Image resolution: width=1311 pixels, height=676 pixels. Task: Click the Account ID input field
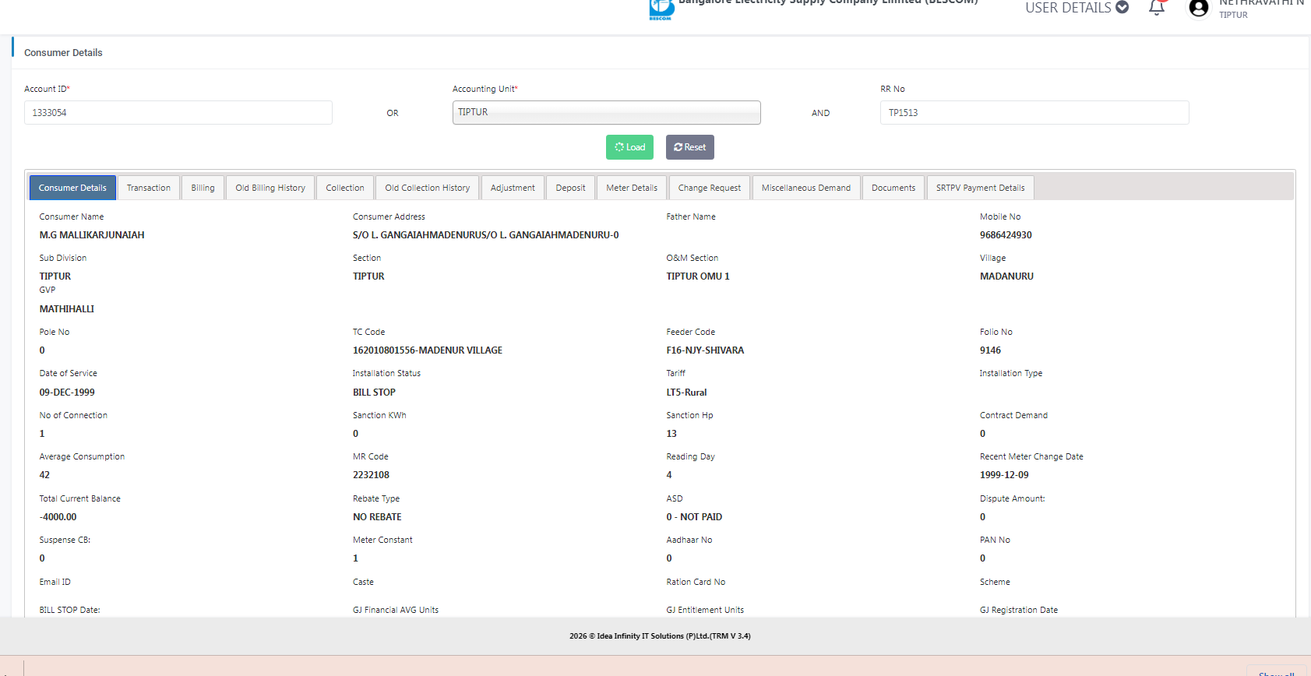(178, 112)
